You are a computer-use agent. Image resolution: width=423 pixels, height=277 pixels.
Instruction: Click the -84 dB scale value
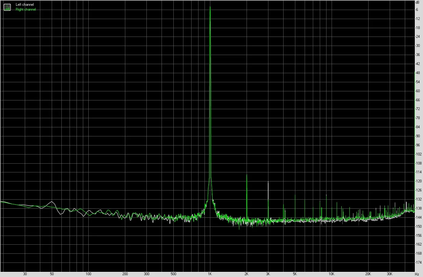418,127
